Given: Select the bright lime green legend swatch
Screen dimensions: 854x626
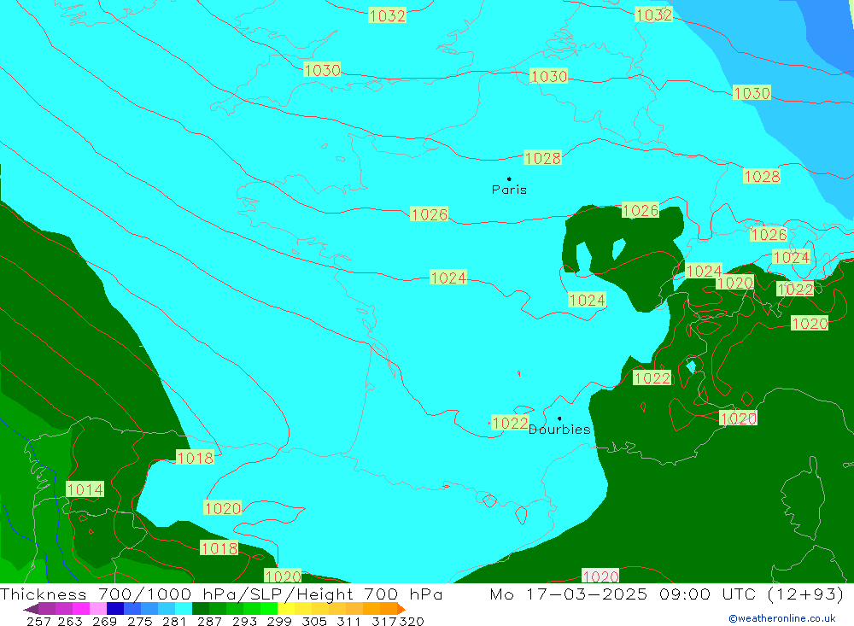Looking at the screenshot, I should click(269, 609).
